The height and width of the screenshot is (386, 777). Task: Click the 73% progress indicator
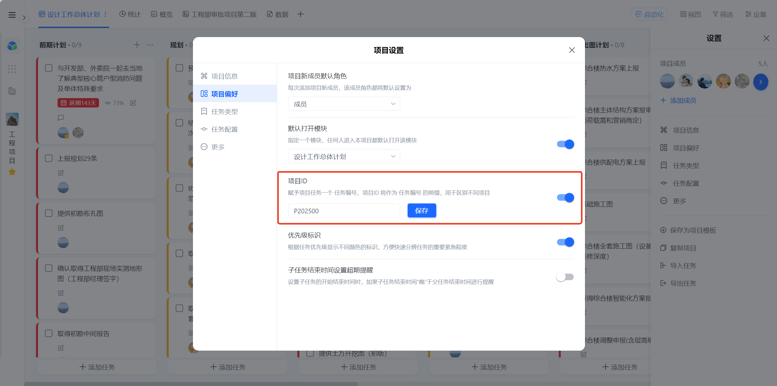[114, 103]
